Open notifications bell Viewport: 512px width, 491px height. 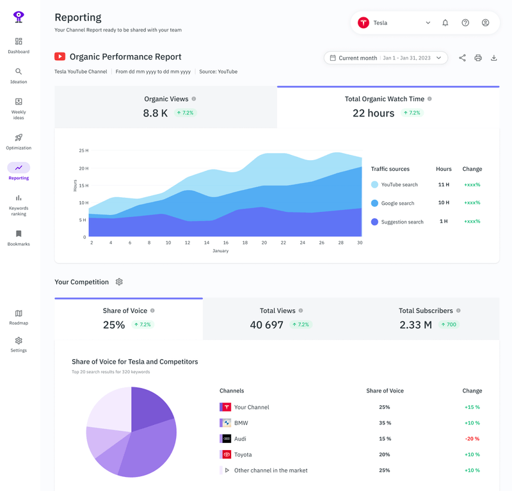point(445,23)
